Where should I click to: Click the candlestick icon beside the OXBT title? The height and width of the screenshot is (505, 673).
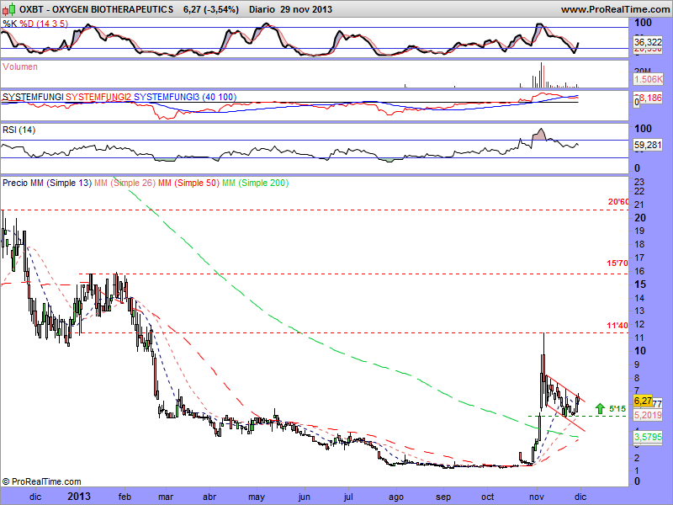click(x=8, y=8)
